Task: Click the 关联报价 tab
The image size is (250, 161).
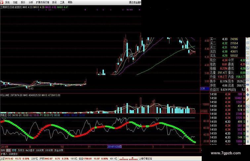Action: click(x=13, y=154)
